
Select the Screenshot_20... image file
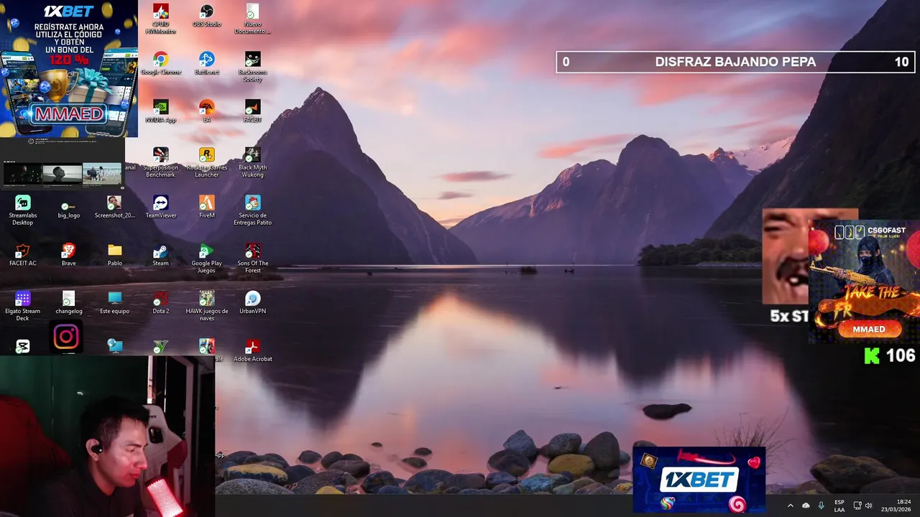point(115,207)
